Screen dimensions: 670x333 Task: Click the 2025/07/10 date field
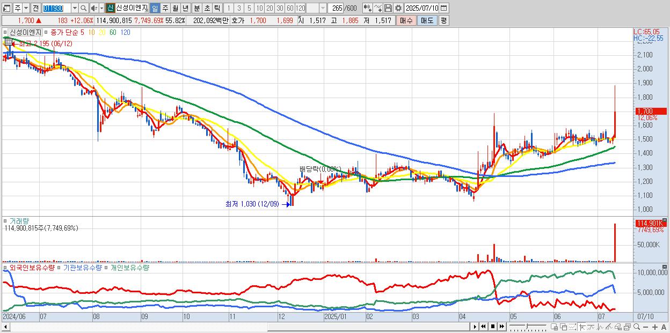[x=421, y=8]
